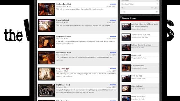
Task: Click the Nightmare mod zombie thumbnail
Action: 46,90
